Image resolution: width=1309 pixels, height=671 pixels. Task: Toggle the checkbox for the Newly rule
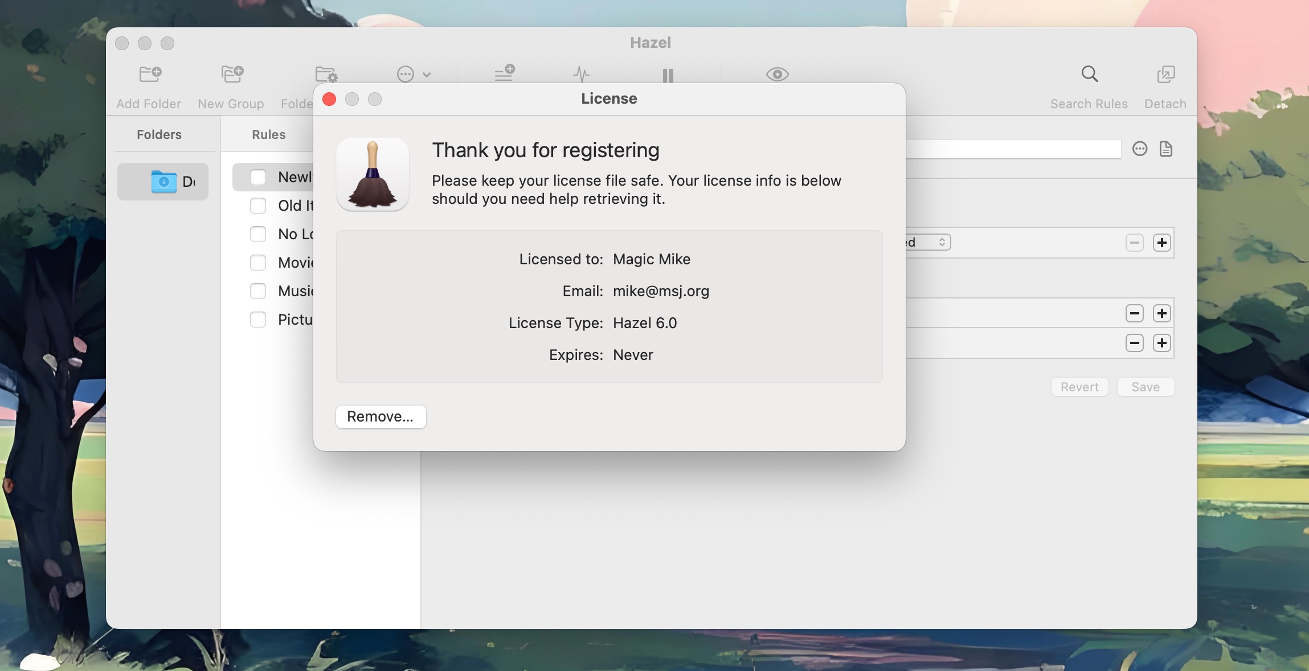[x=258, y=177]
